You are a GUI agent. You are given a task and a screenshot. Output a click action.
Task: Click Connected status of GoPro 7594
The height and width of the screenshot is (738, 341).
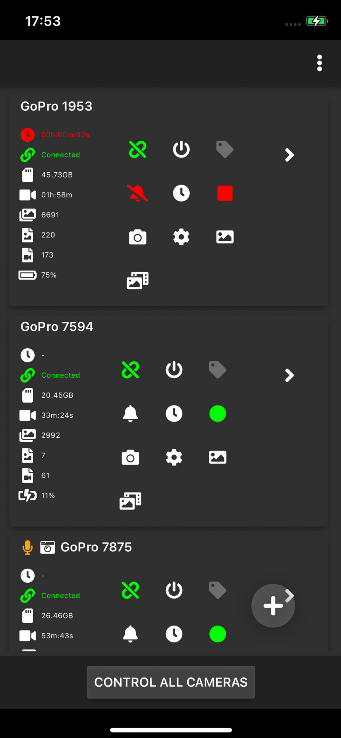(x=61, y=375)
